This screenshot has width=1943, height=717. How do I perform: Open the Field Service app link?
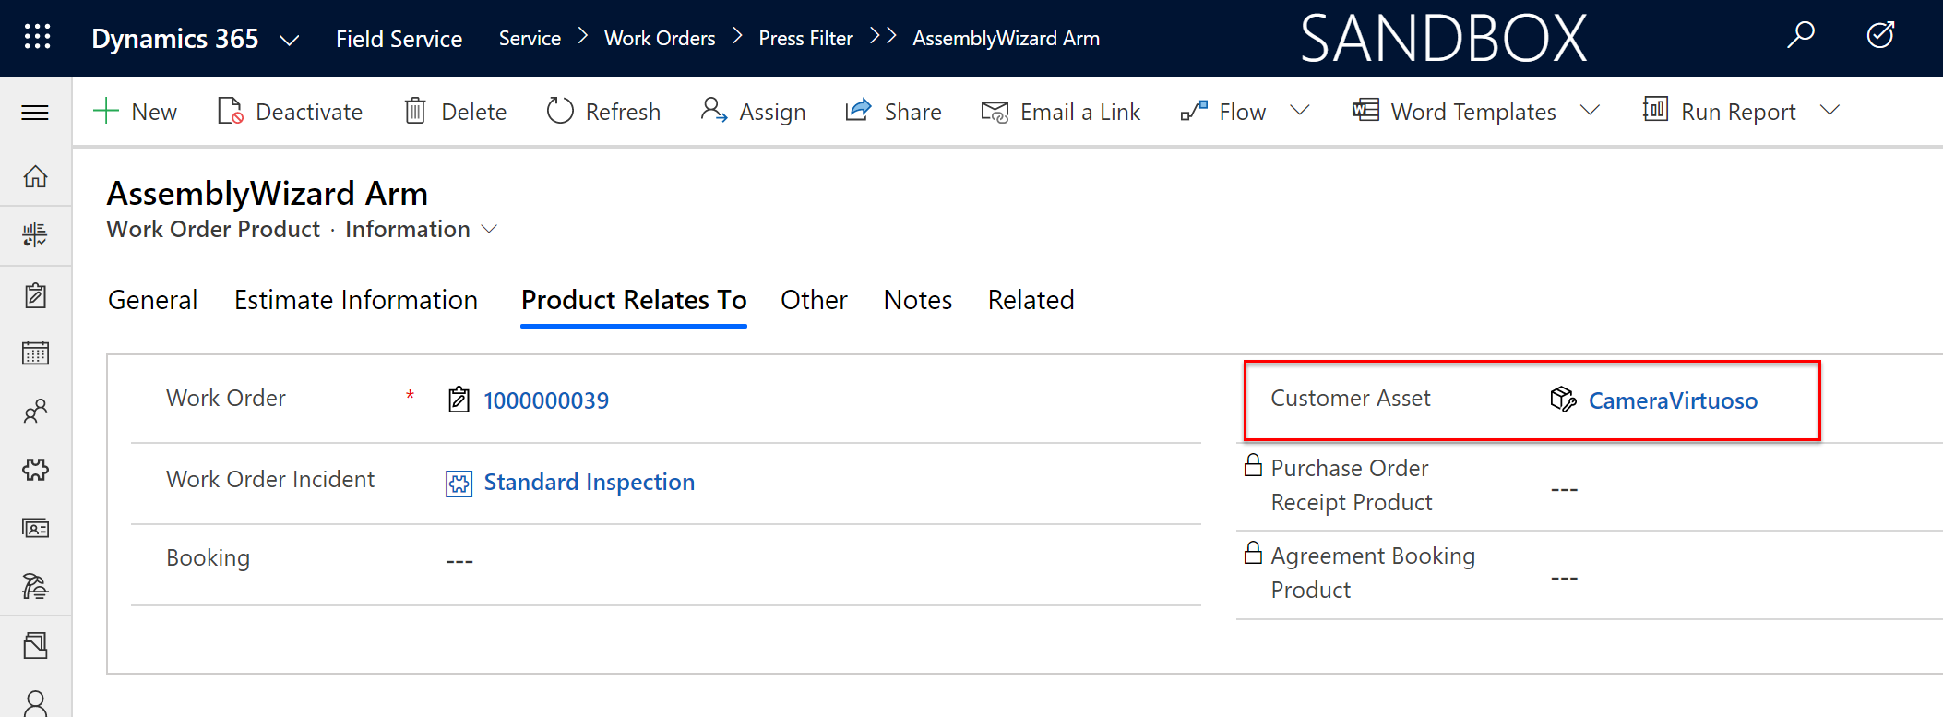coord(399,39)
